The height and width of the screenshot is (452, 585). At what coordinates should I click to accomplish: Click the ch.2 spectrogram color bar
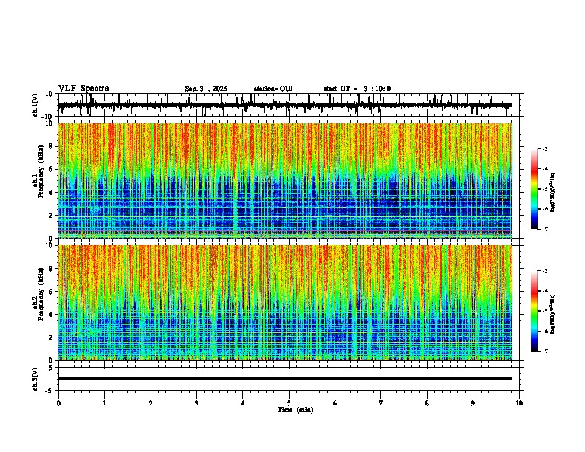535,311
